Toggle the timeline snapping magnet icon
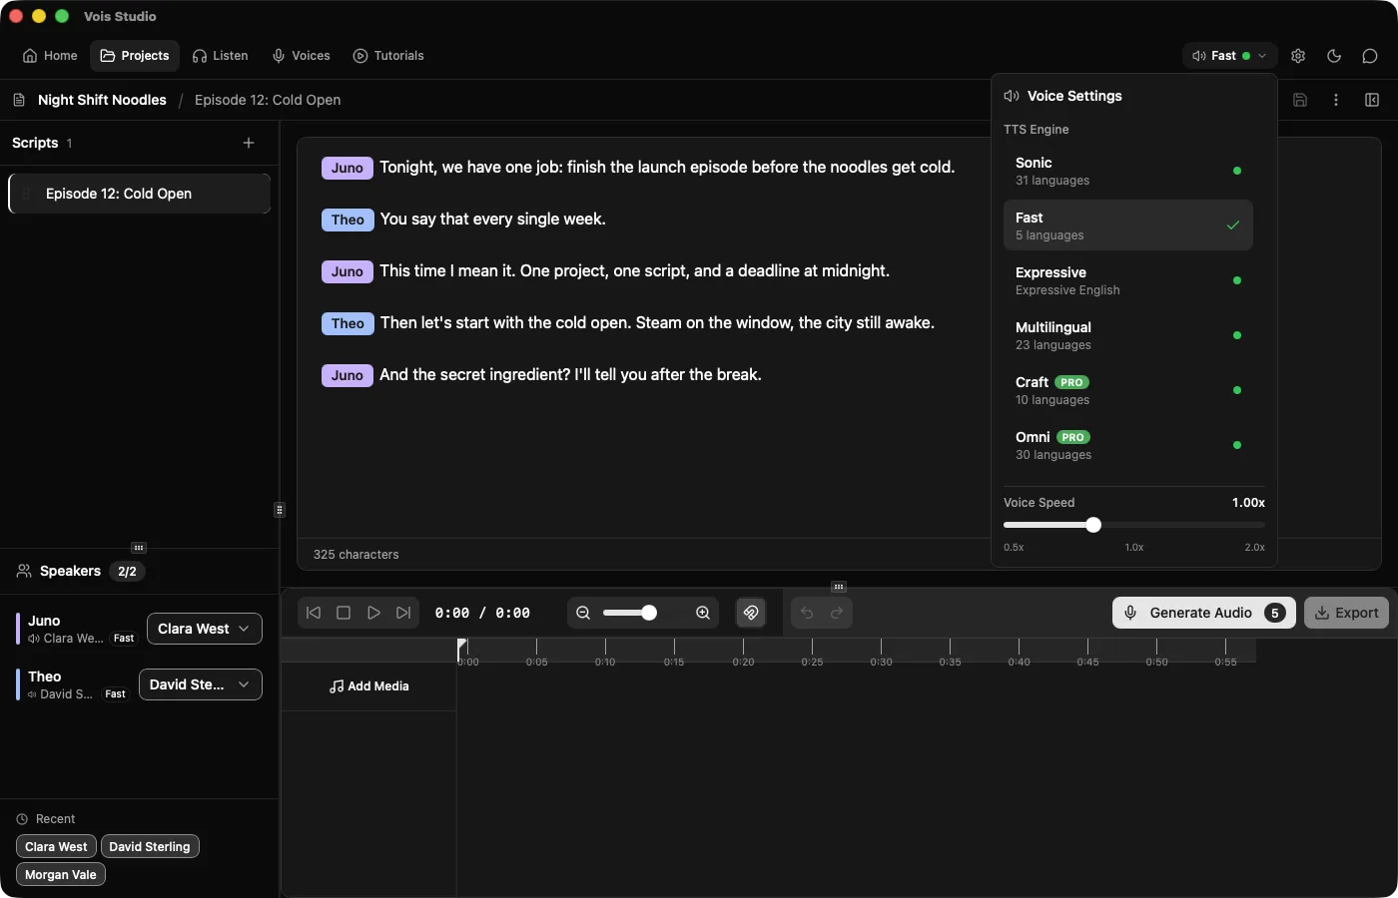 pos(751,613)
